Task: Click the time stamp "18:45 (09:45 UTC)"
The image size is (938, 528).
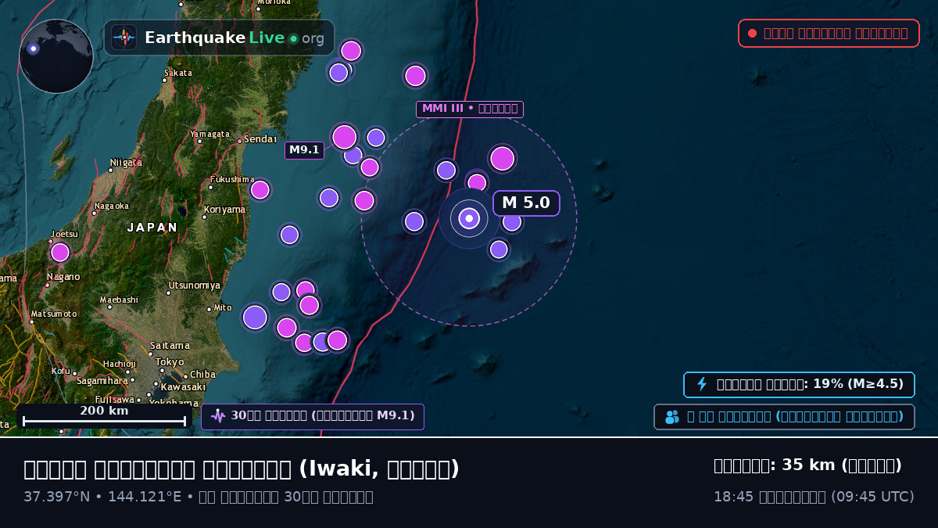Action: pyautogui.click(x=814, y=497)
